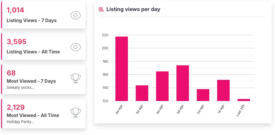Click the 4d ago bar in chart
Image resolution: width=275 pixels, height=135 pixels.
click(x=162, y=86)
